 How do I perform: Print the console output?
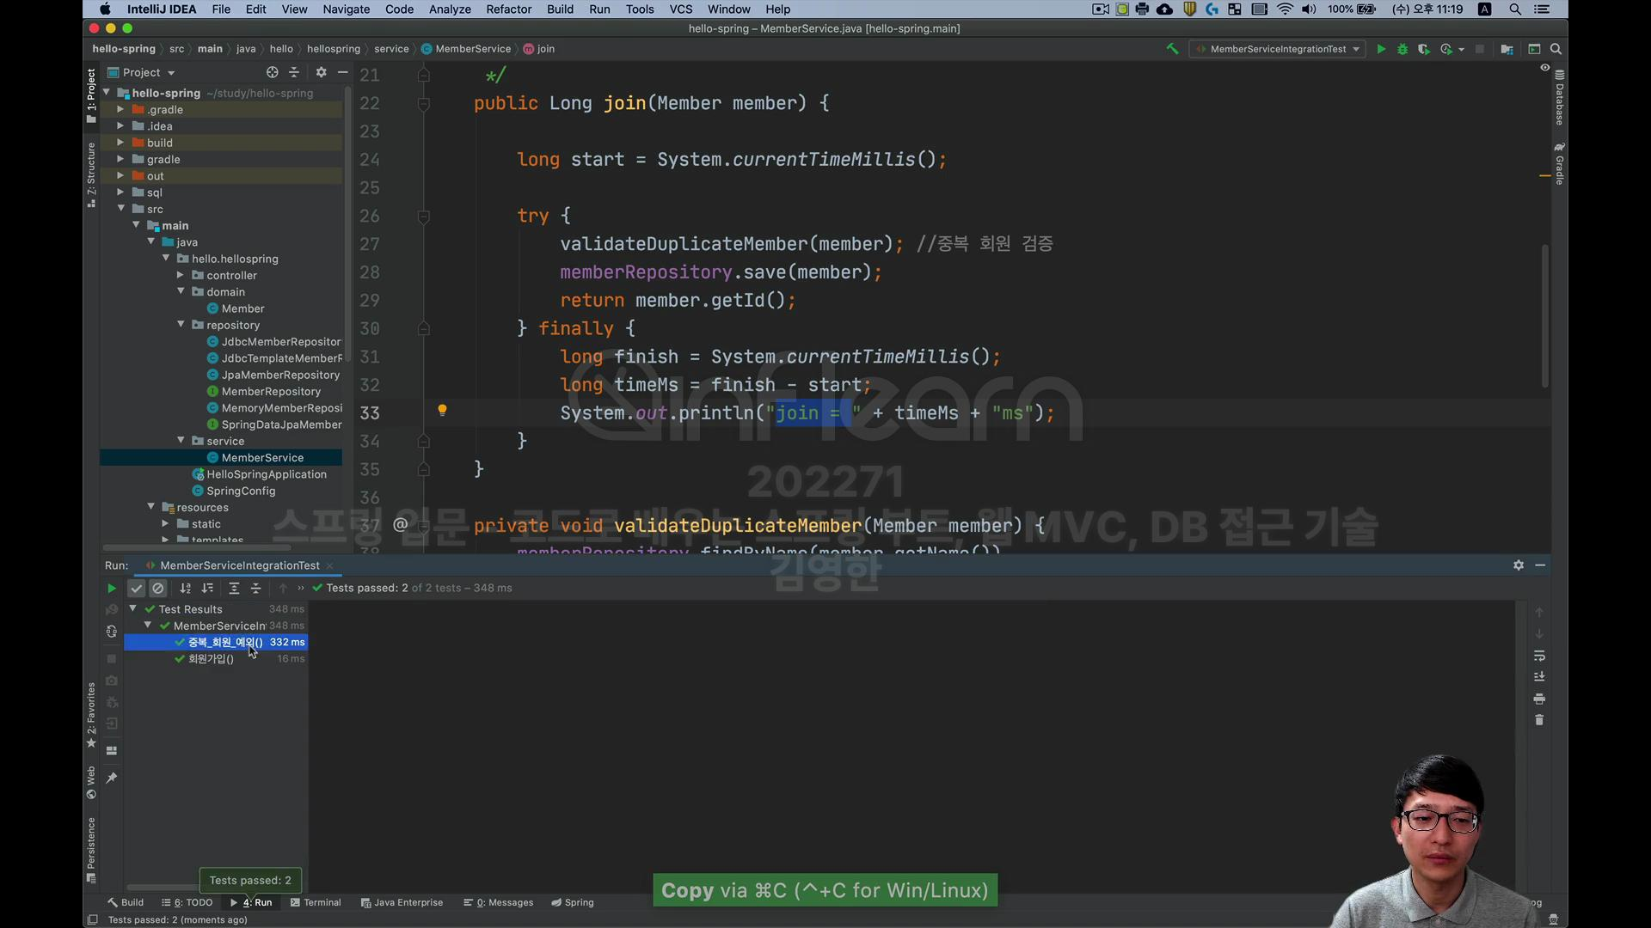(x=1539, y=699)
